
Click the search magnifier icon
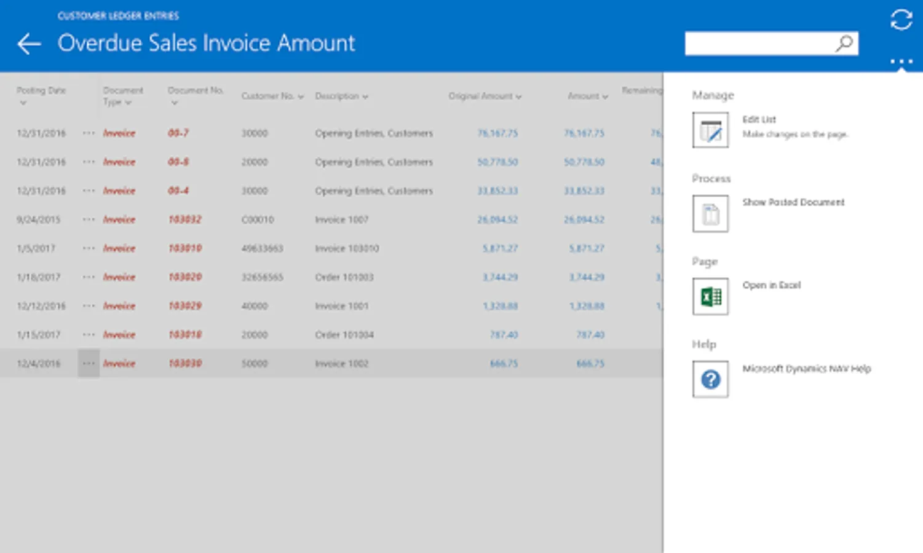(x=844, y=43)
